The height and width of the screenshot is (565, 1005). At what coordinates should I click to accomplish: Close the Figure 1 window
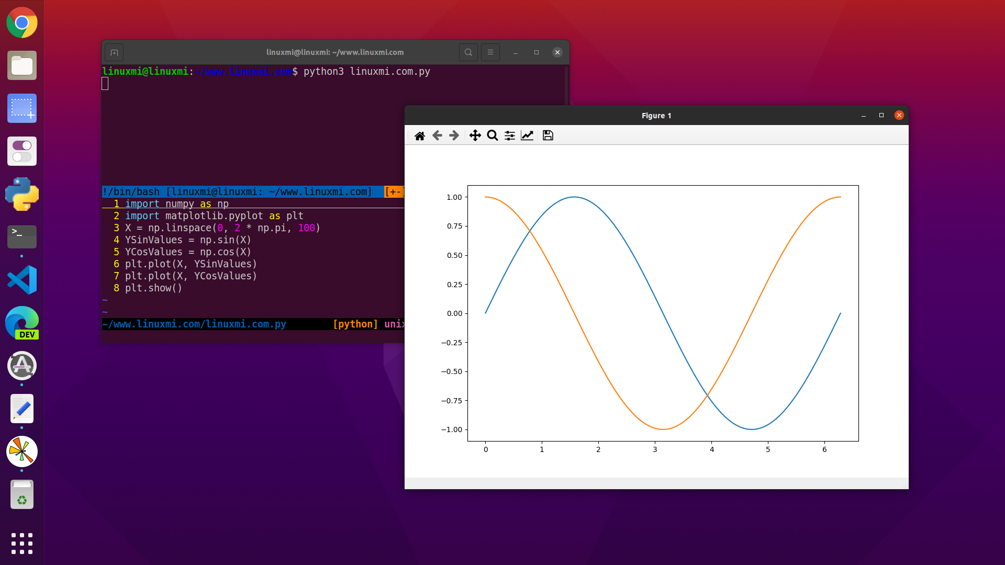[899, 115]
